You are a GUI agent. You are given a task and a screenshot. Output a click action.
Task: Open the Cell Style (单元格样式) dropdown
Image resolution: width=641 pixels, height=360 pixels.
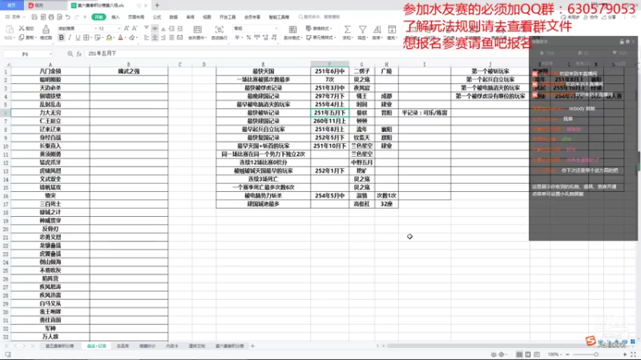click(321, 38)
